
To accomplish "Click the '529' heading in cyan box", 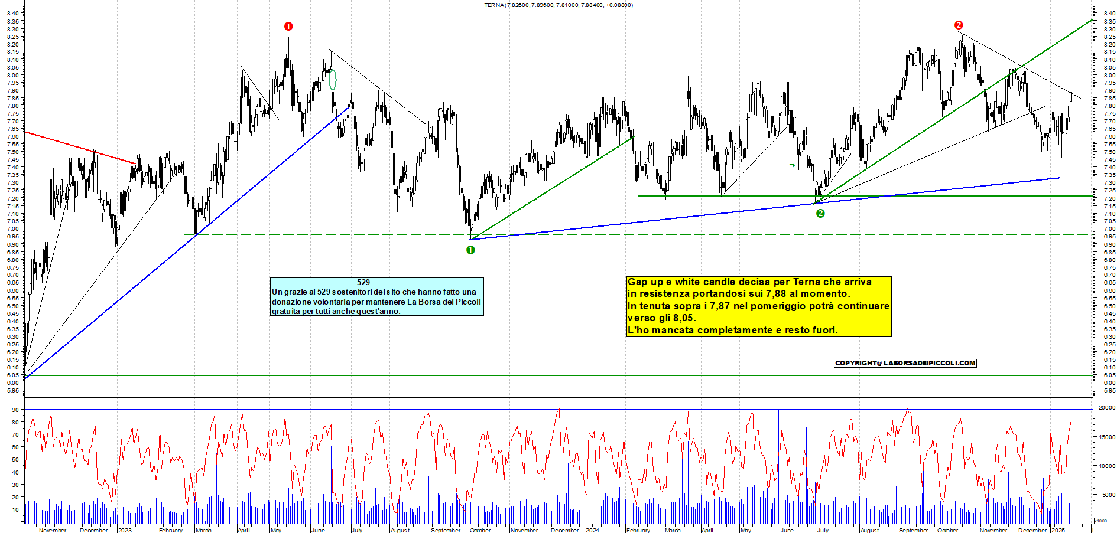I will tap(363, 282).
